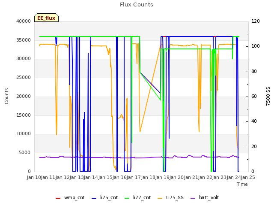Click the EE_flux label tag
The image size is (274, 206).
(x=46, y=18)
